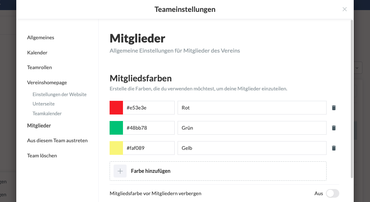Open Allgemeines settings section
This screenshot has width=370, height=202.
(x=41, y=37)
